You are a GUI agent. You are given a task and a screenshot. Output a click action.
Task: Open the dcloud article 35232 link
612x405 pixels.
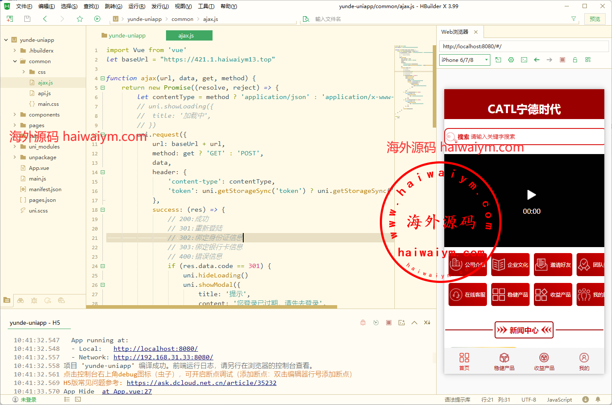tap(201, 383)
